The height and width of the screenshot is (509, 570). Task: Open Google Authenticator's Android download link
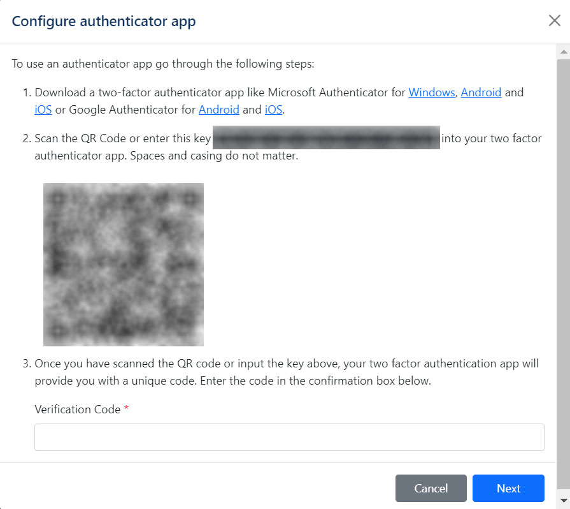(x=219, y=110)
